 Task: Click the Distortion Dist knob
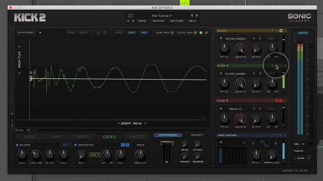(x=81, y=155)
